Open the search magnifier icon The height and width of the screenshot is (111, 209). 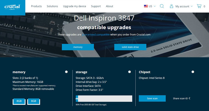pos(162,6)
